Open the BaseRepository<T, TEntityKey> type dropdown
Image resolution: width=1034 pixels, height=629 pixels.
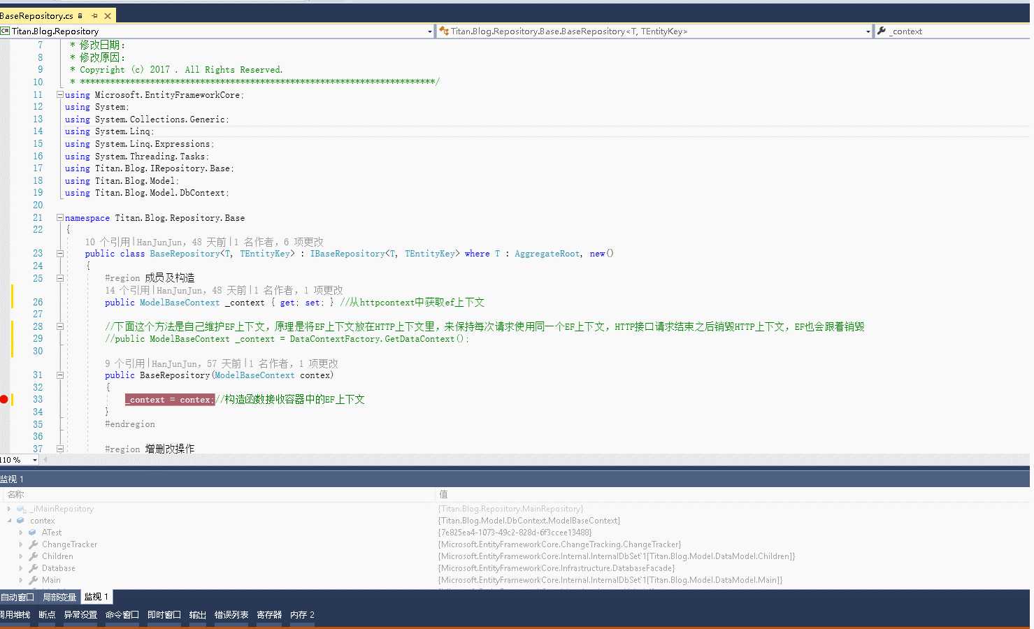coord(868,31)
